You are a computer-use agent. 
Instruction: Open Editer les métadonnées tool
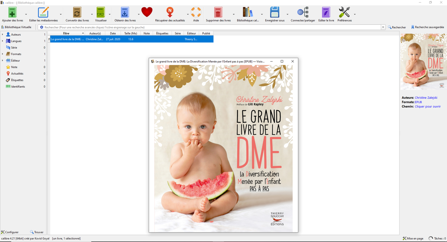point(43,13)
